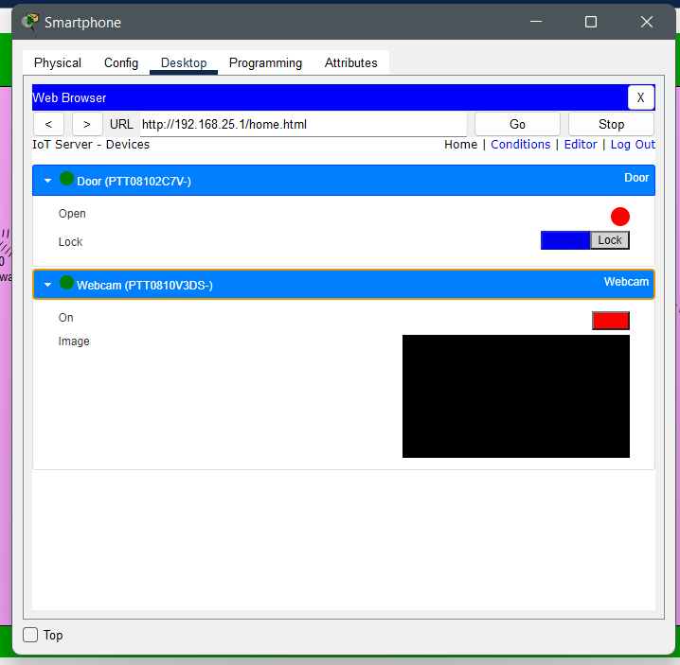Click the IoT Server - Devices heading
Image resolution: width=680 pixels, height=665 pixels.
(x=91, y=145)
